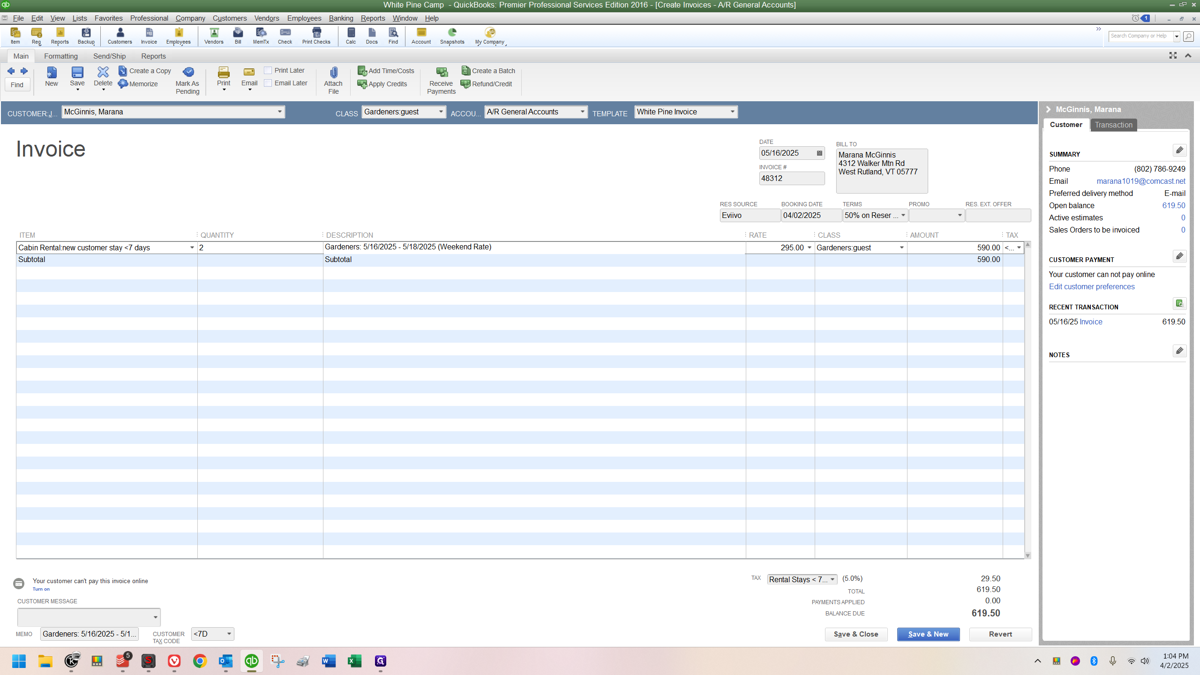Viewport: 1200px width, 675px height.
Task: Open the Banking menu
Action: 341,18
